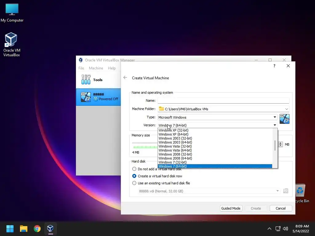Click the memory size spin arrows

click(x=281, y=144)
